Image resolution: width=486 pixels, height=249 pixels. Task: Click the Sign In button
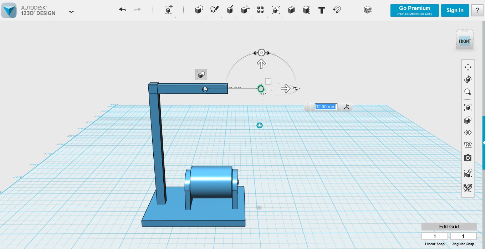(x=455, y=10)
